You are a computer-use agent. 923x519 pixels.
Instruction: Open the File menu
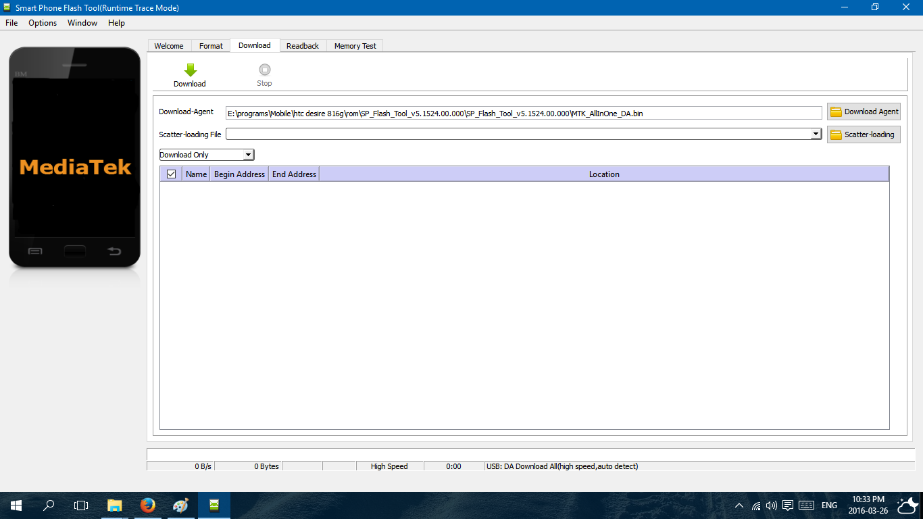tap(11, 23)
